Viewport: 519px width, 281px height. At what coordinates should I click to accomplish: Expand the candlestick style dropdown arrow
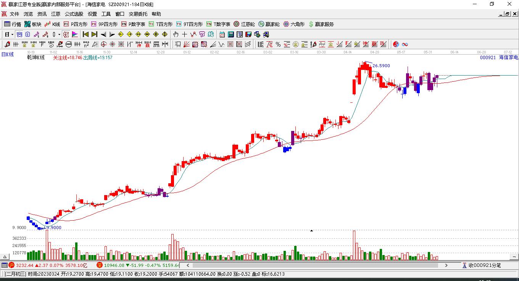(59, 34)
